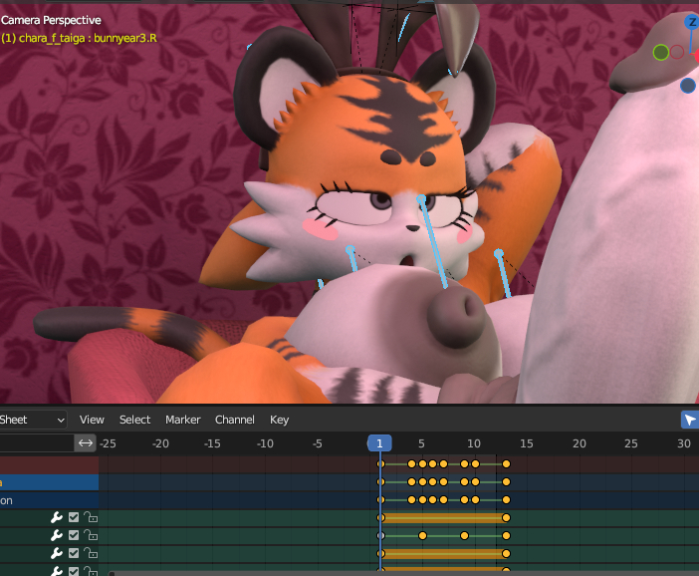This screenshot has height=576, width=699.
Task: Disable the third green channel's checkbox
Action: (74, 553)
